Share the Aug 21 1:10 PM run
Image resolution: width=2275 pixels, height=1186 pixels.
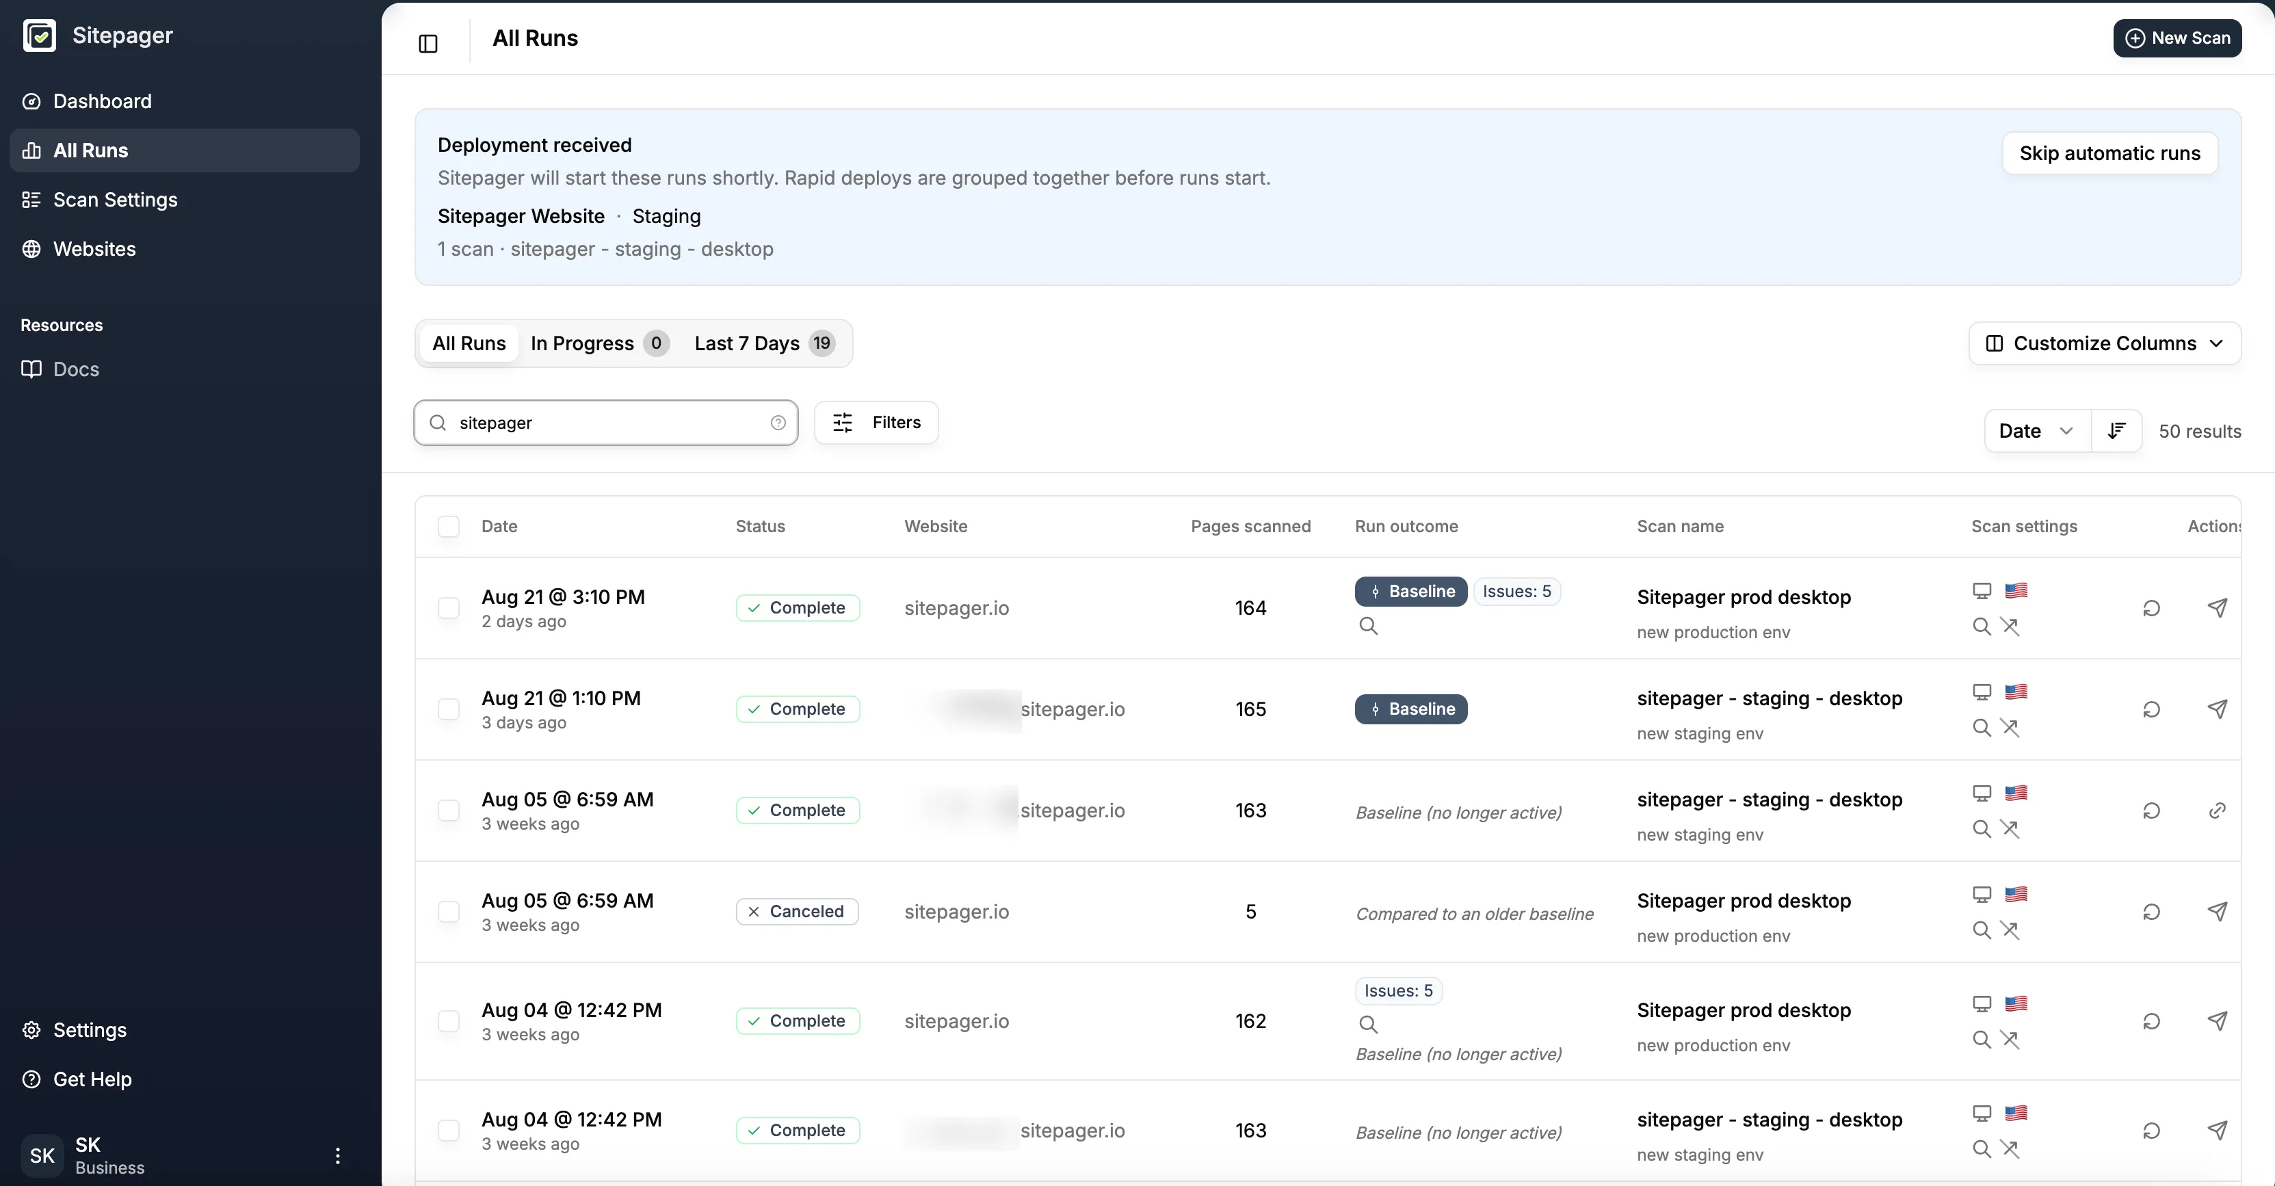(x=2218, y=709)
